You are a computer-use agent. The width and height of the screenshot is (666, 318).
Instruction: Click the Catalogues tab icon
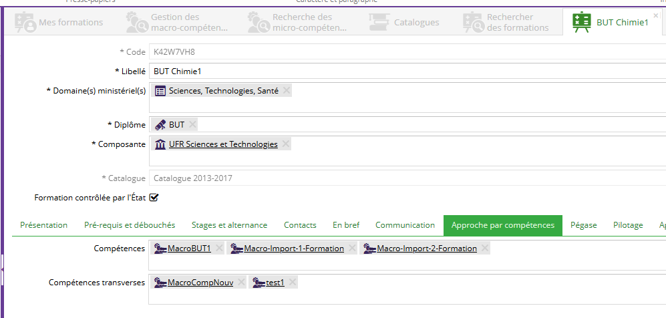(379, 22)
